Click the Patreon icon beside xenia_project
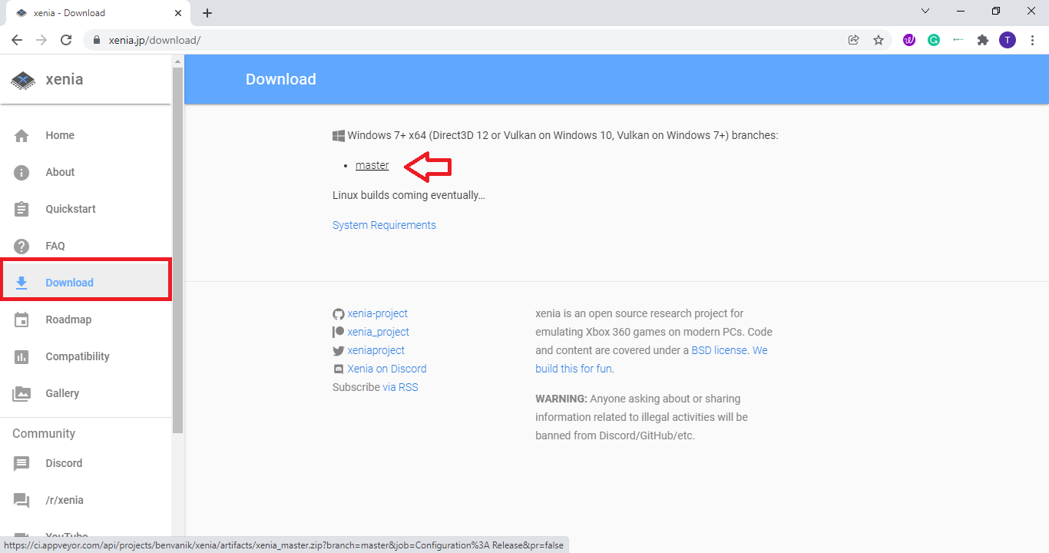 pos(338,332)
